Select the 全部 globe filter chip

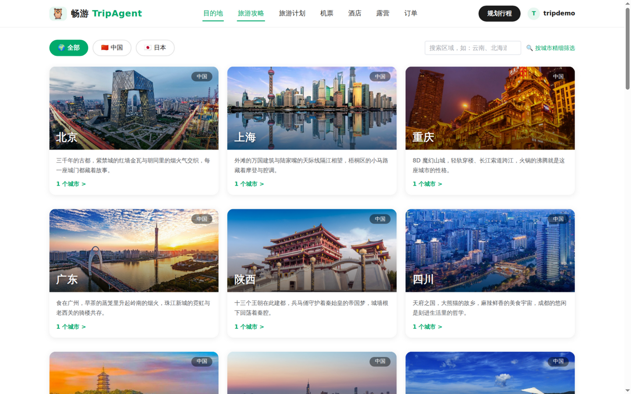(68, 48)
